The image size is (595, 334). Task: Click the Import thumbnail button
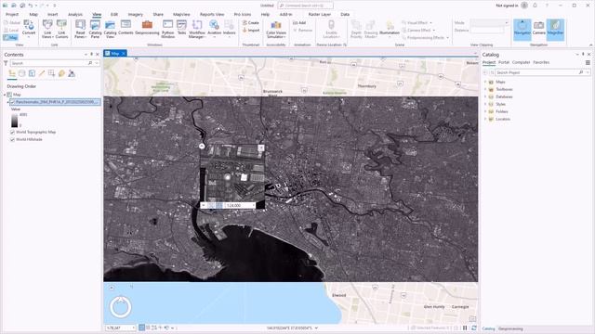point(251,31)
